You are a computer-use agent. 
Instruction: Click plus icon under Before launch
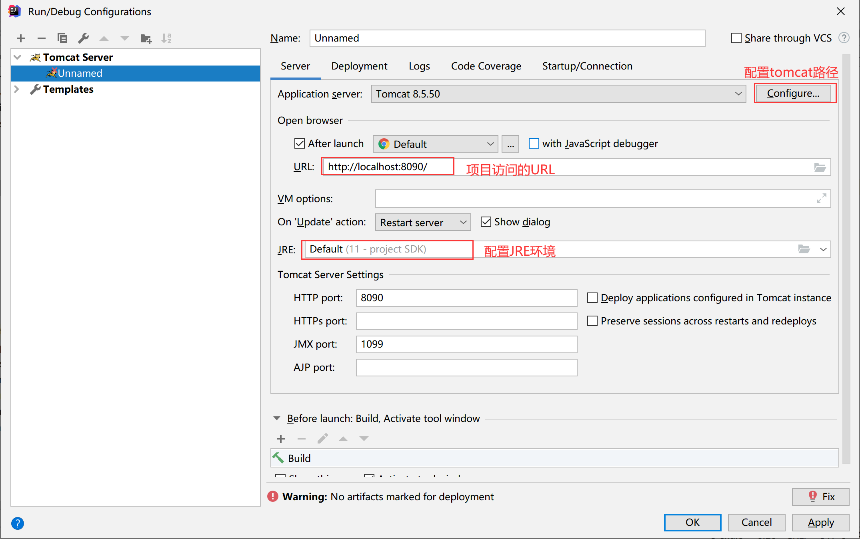(281, 439)
